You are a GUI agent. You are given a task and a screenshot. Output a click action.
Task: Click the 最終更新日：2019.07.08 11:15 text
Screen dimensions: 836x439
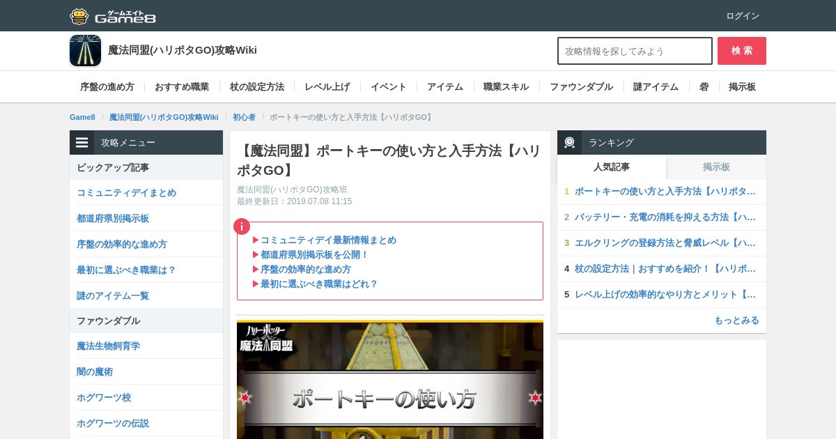294,201
